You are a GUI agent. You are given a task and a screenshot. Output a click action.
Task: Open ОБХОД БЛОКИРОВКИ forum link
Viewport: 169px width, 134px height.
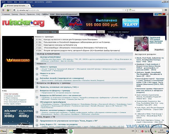[x=50, y=57]
